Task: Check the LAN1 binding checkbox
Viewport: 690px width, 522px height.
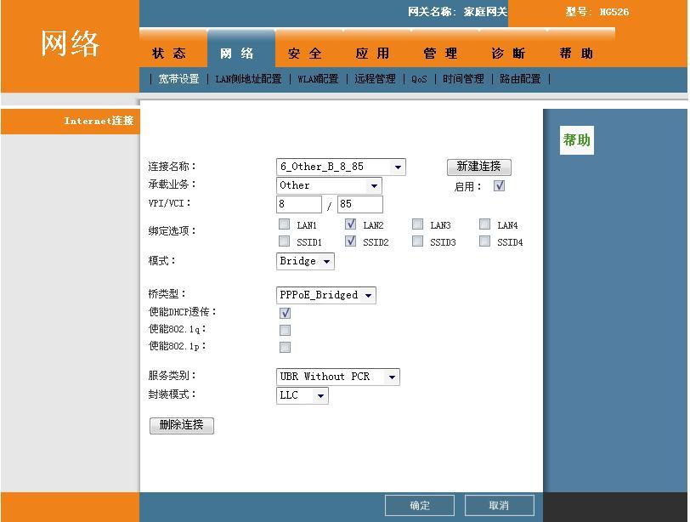Action: click(x=284, y=225)
